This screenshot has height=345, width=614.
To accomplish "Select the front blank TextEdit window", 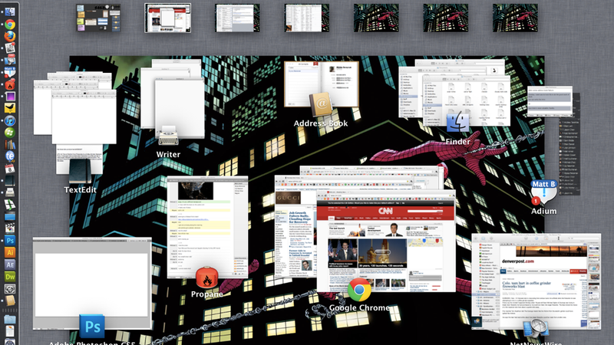I will pos(84,117).
